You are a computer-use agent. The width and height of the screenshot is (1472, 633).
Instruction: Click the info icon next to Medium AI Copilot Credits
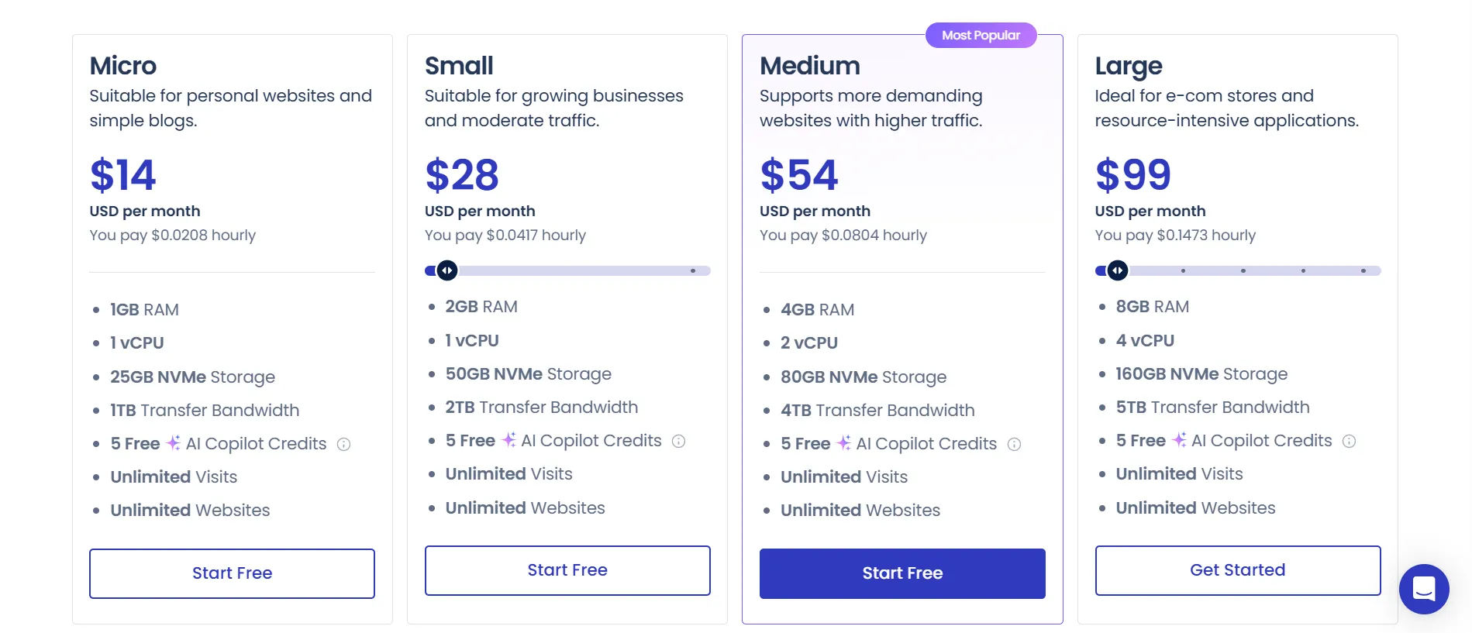tap(1015, 444)
